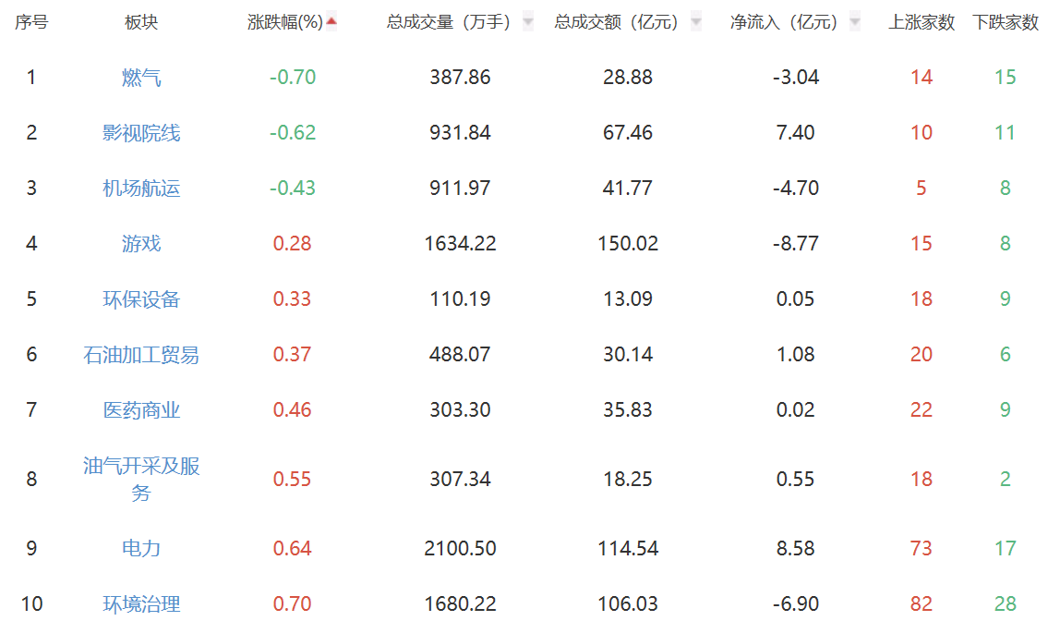Open the 环境治理 sector link

(x=141, y=604)
